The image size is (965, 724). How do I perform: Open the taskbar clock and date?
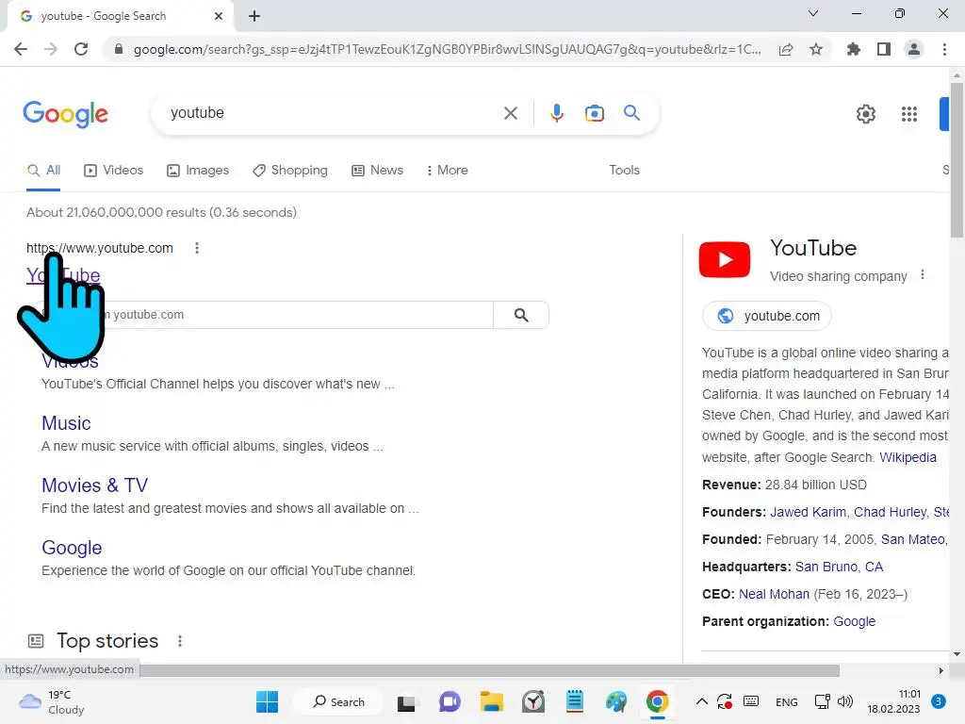click(893, 701)
